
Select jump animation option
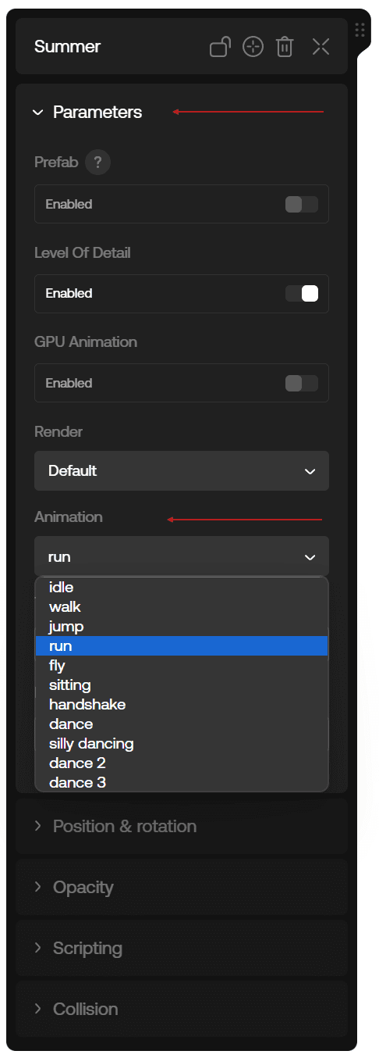pyautogui.click(x=182, y=626)
